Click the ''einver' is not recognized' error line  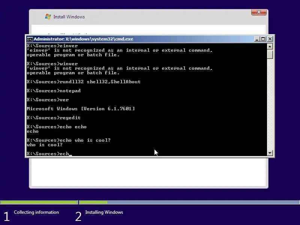[120, 50]
